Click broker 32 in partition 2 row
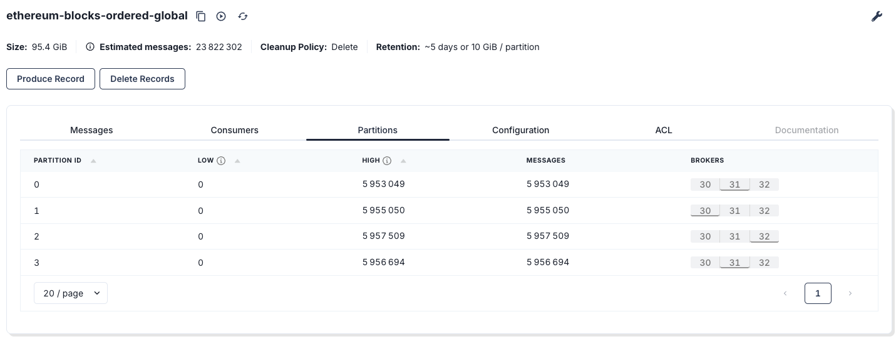The width and height of the screenshot is (896, 344). point(764,236)
